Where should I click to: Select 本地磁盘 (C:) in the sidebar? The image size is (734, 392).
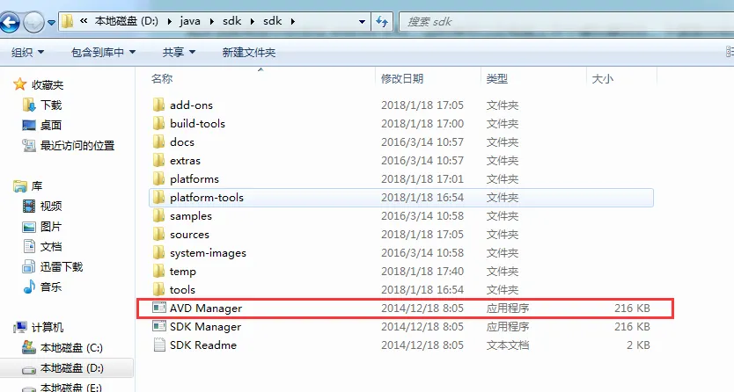pos(71,347)
